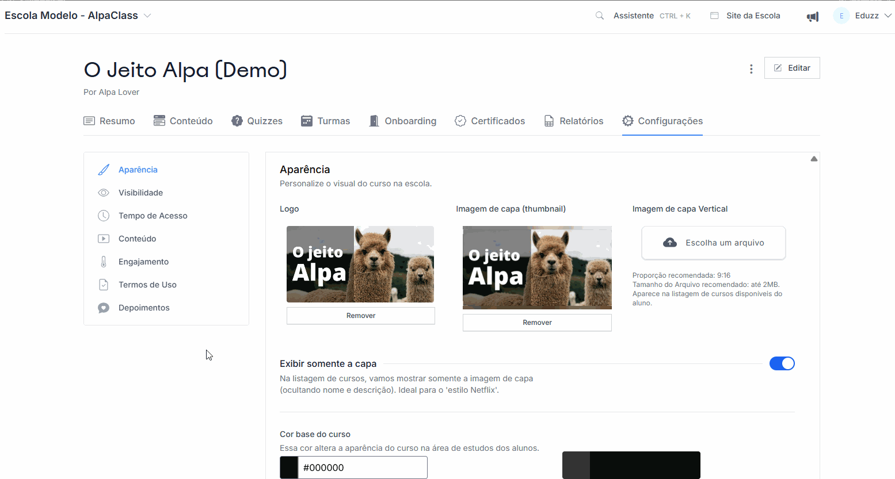895x479 pixels.
Task: Choose a file for vertical cover image
Action: pyautogui.click(x=714, y=243)
